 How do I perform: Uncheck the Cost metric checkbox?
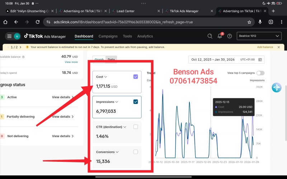click(136, 77)
